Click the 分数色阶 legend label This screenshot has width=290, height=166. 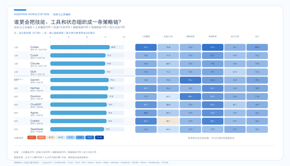point(19,138)
